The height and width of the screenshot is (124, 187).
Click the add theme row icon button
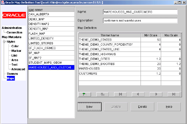pyautogui.click(x=85, y=94)
